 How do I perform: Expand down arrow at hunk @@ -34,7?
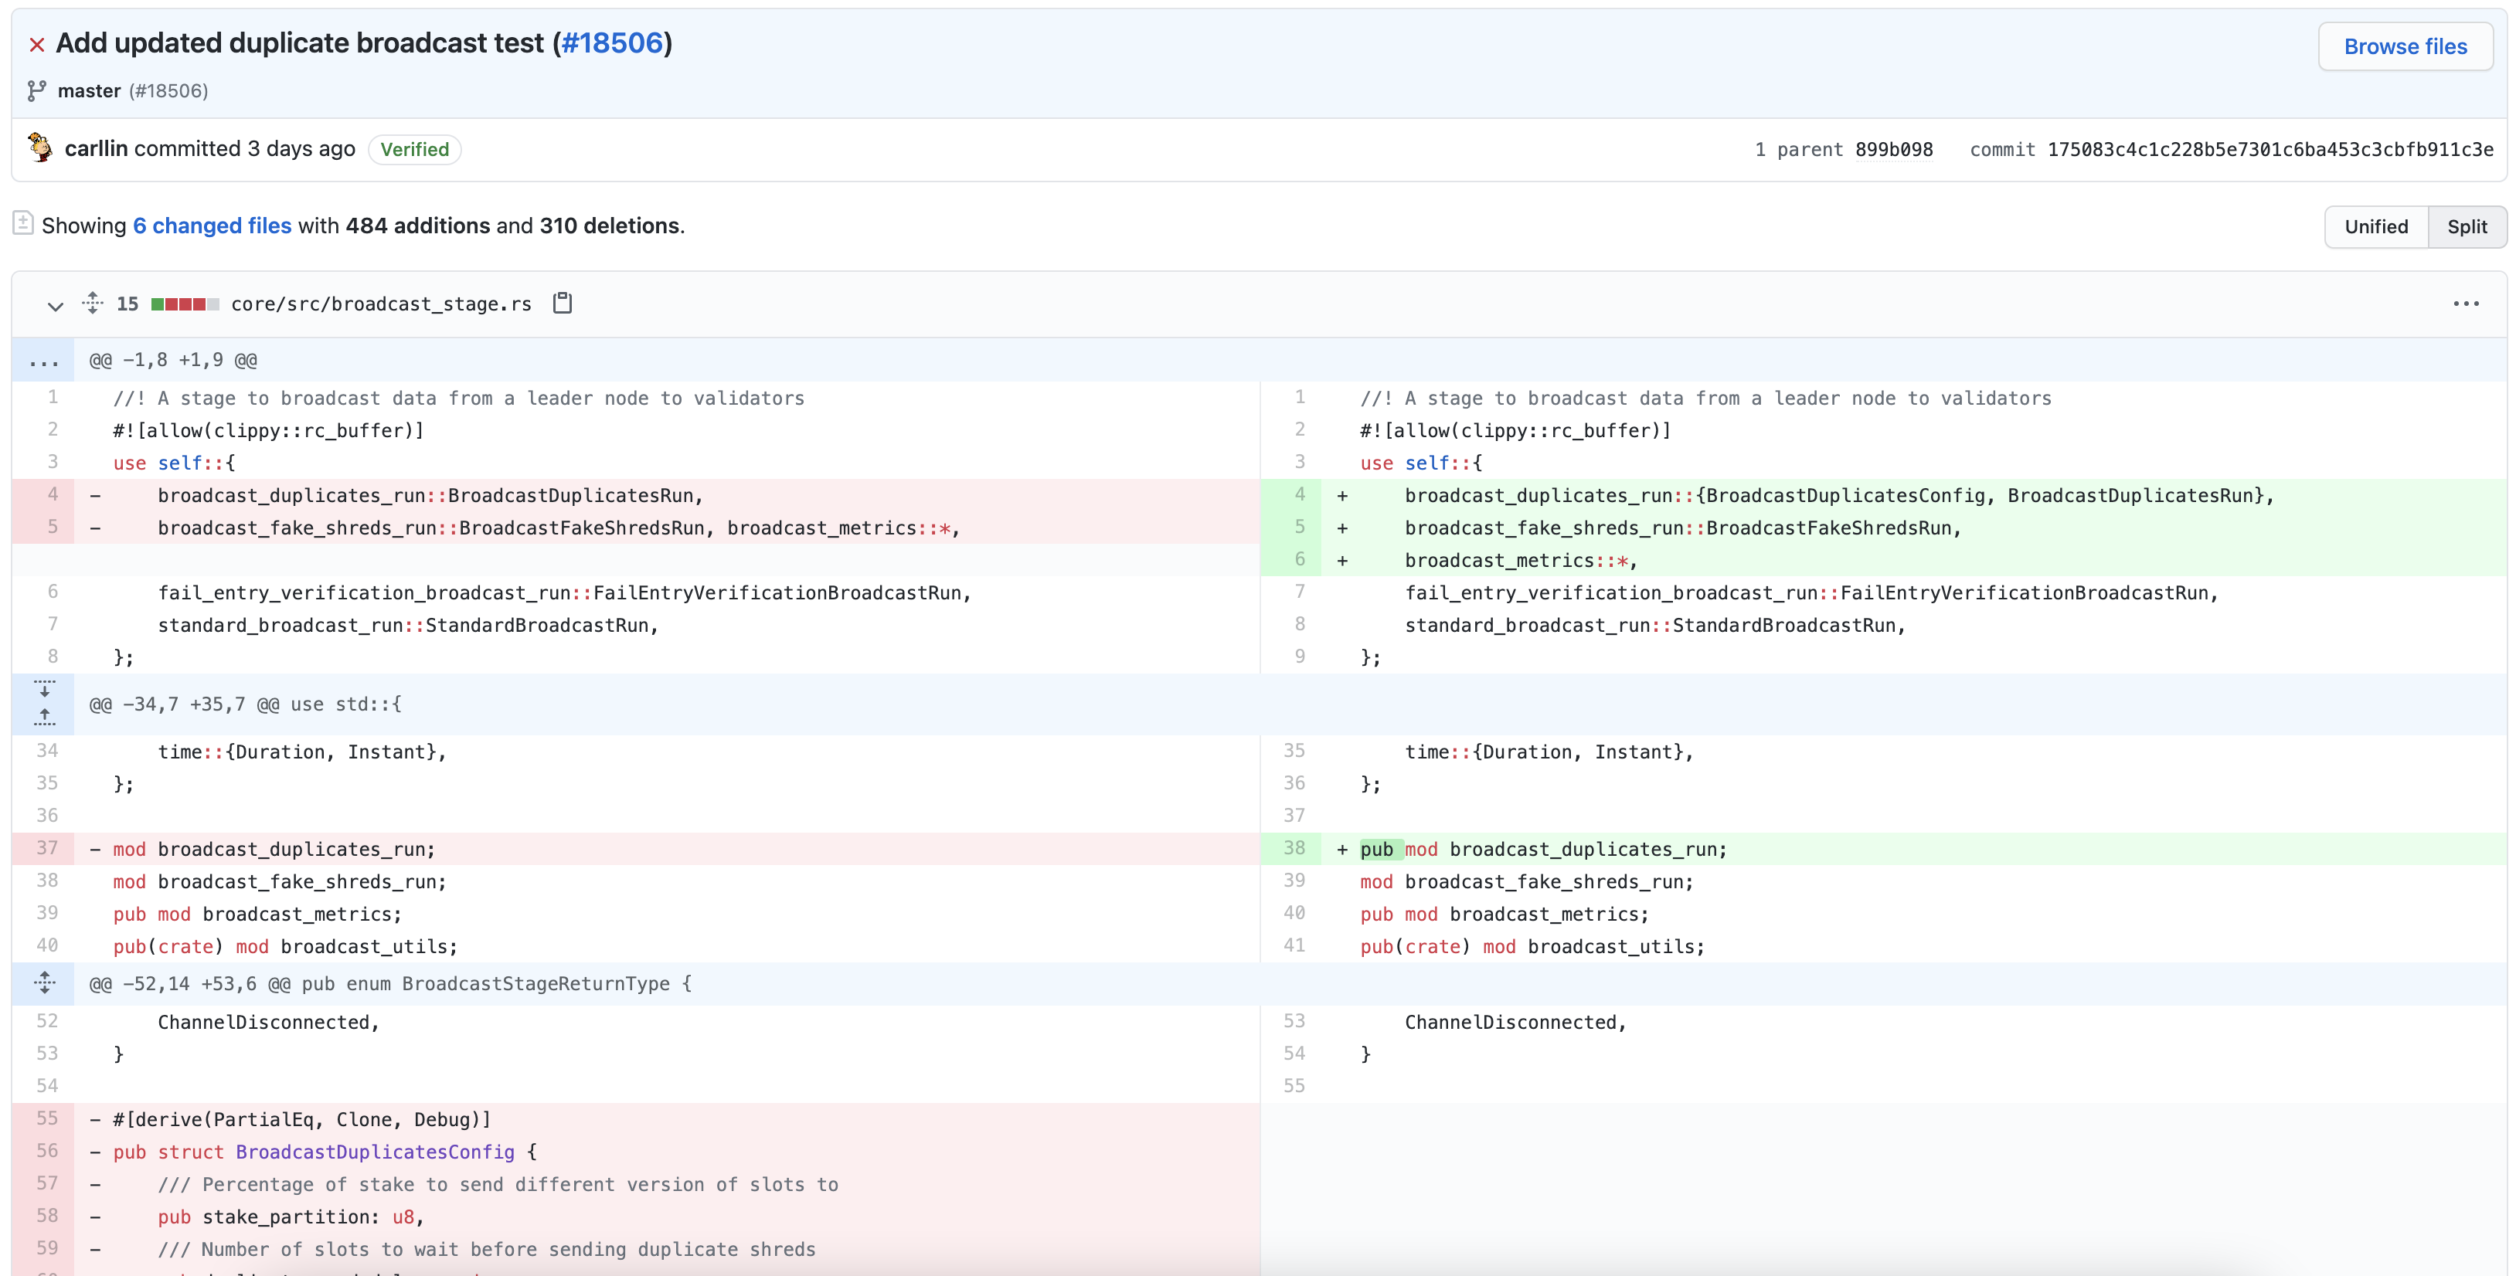click(x=44, y=688)
